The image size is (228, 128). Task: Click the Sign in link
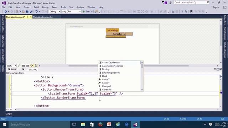(216, 7)
